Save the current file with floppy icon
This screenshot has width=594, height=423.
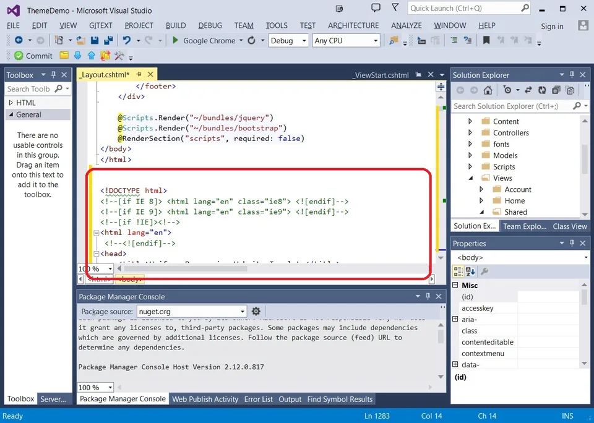(x=95, y=40)
